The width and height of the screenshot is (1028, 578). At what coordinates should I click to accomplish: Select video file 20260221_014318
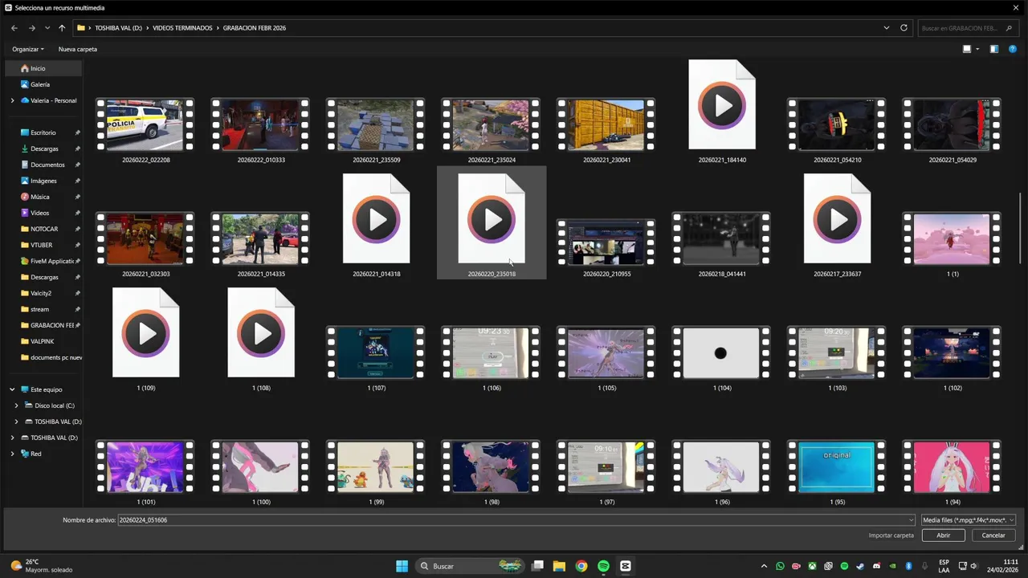click(377, 218)
